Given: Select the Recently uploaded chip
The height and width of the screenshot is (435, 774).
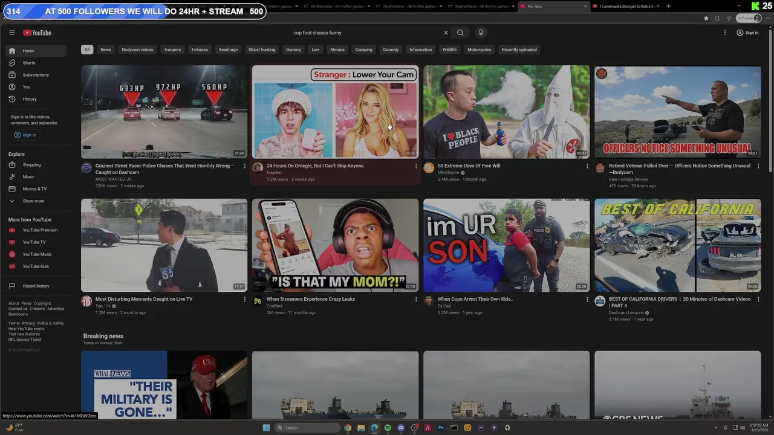Looking at the screenshot, I should coord(519,50).
